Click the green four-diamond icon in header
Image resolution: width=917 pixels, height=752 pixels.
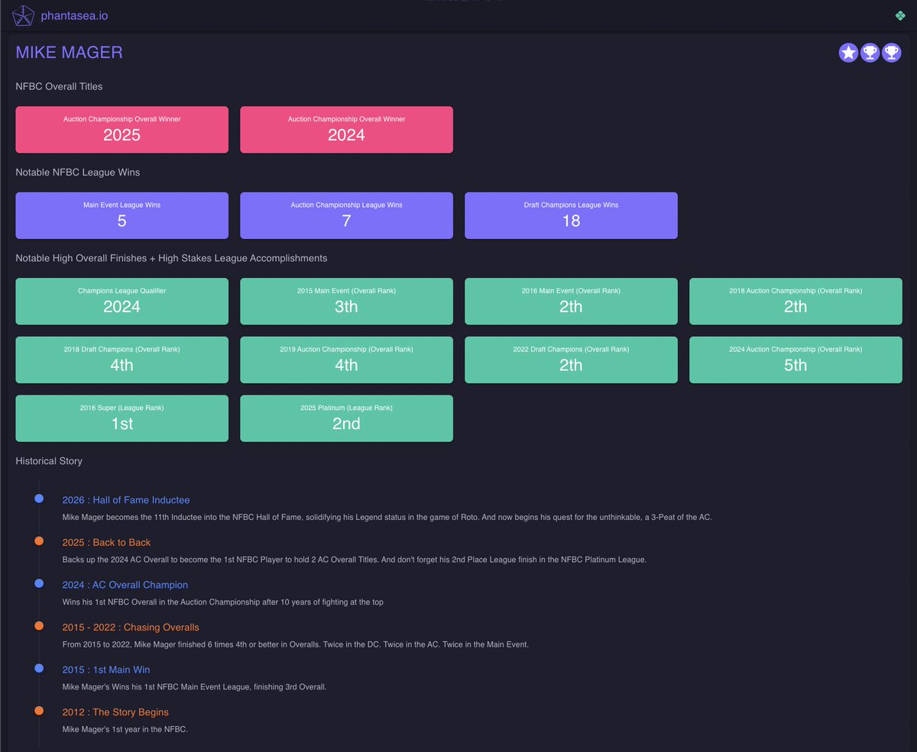[899, 15]
